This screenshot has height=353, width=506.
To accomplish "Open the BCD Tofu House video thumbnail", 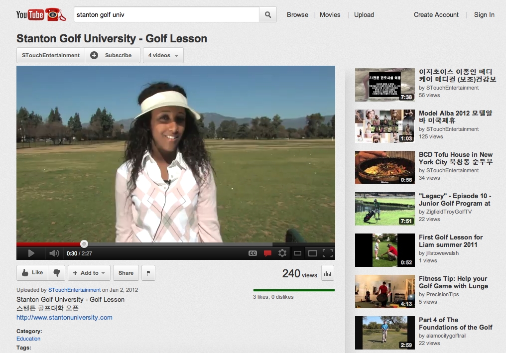I will [384, 168].
